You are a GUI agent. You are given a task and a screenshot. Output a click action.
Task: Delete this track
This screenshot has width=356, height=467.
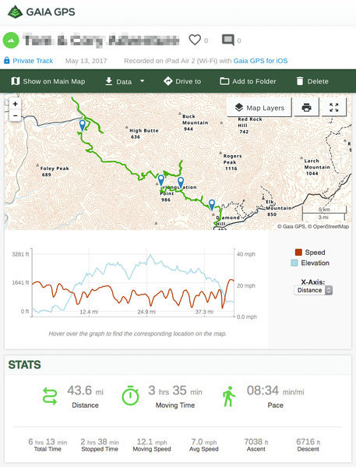coord(312,81)
